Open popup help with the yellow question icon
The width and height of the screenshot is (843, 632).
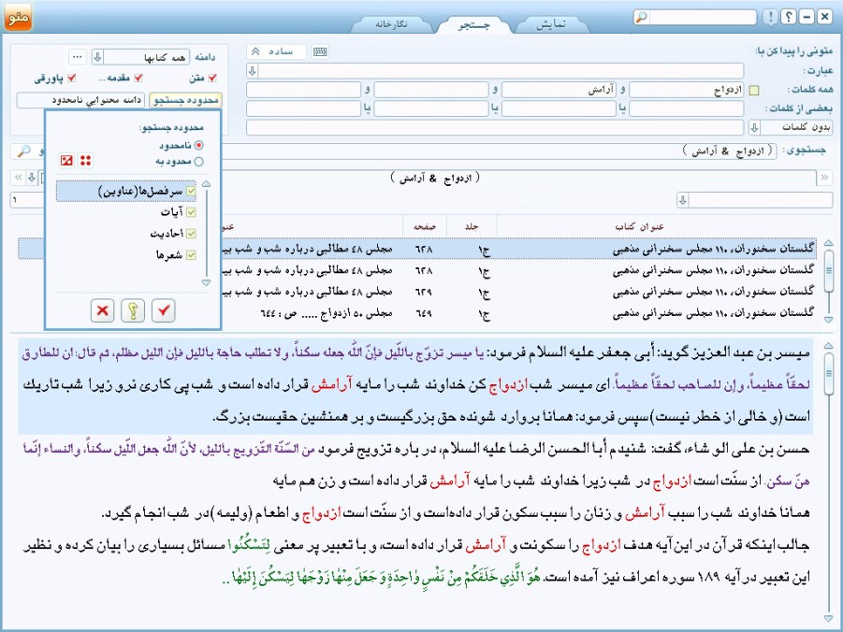click(x=133, y=310)
